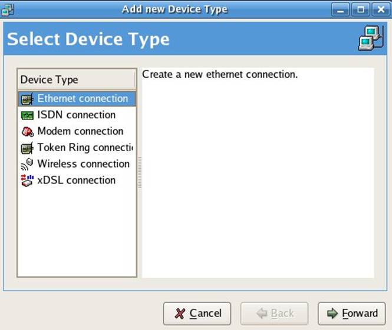Open the window menu icon in title bar
Image resolution: width=392 pixels, height=330 pixels.
(8, 9)
